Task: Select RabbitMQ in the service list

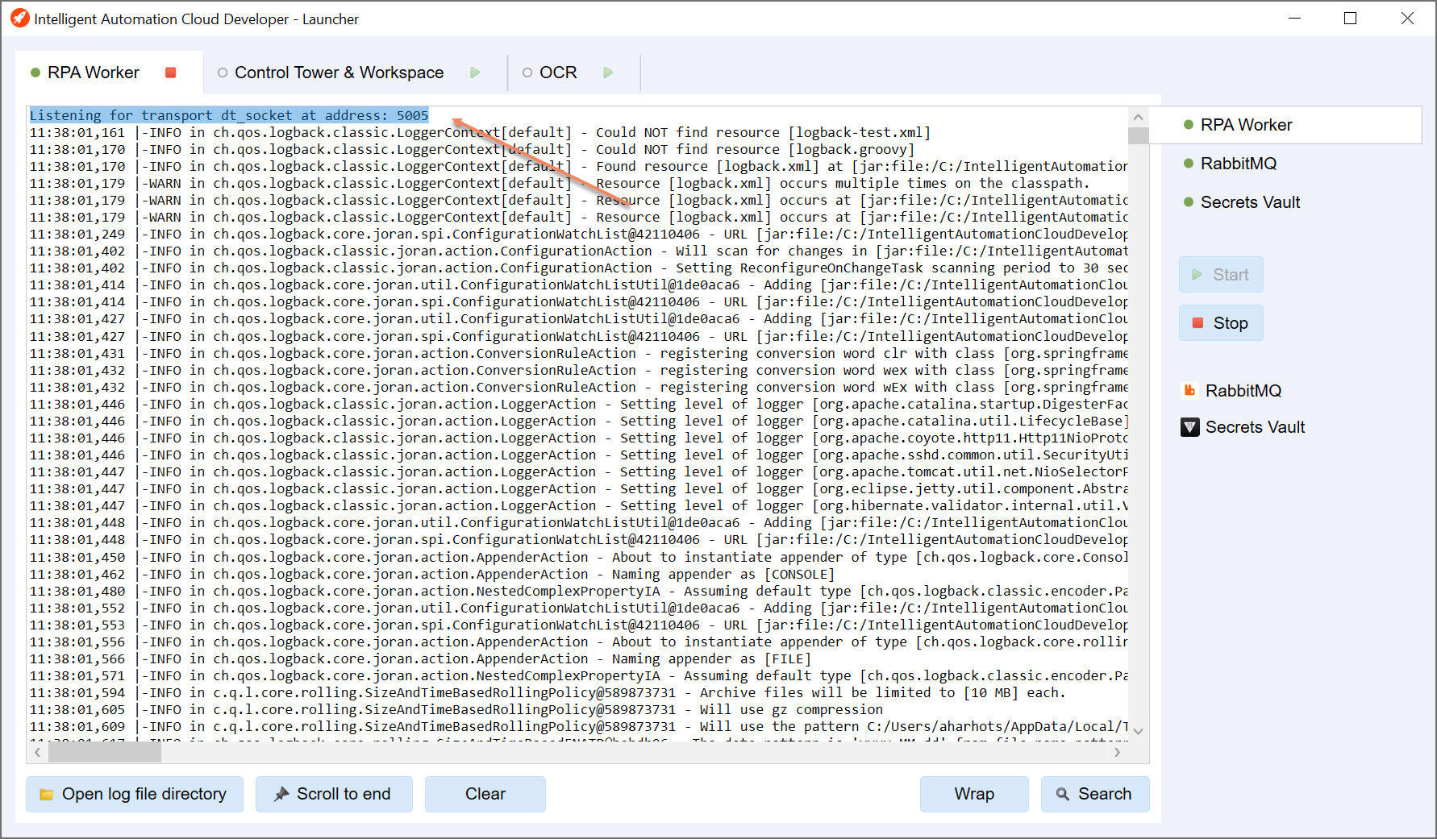Action: pyautogui.click(x=1285, y=164)
